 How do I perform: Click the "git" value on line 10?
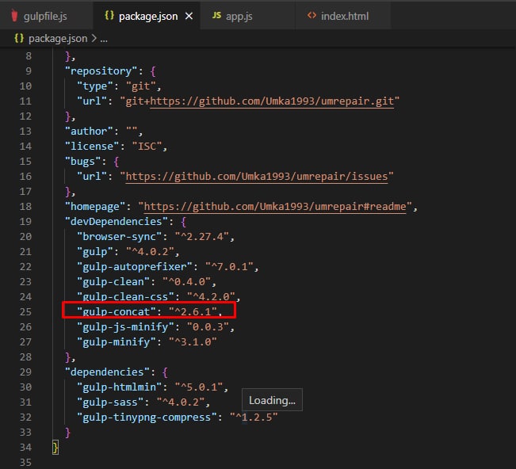(140, 86)
